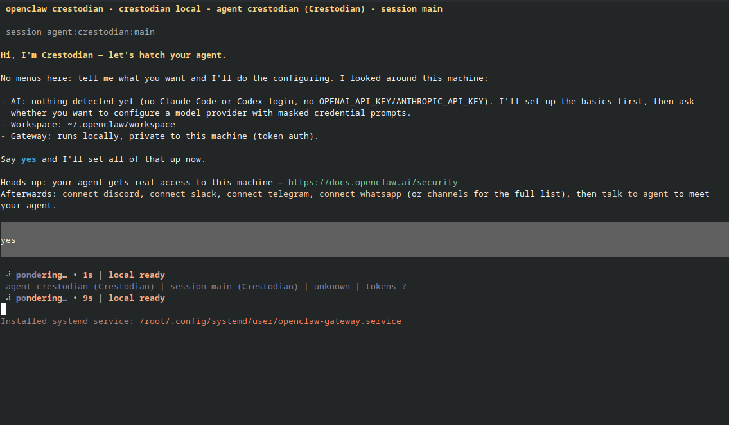Click the 'session agent:crestodian:main' line
This screenshot has width=729, height=425.
coord(80,32)
